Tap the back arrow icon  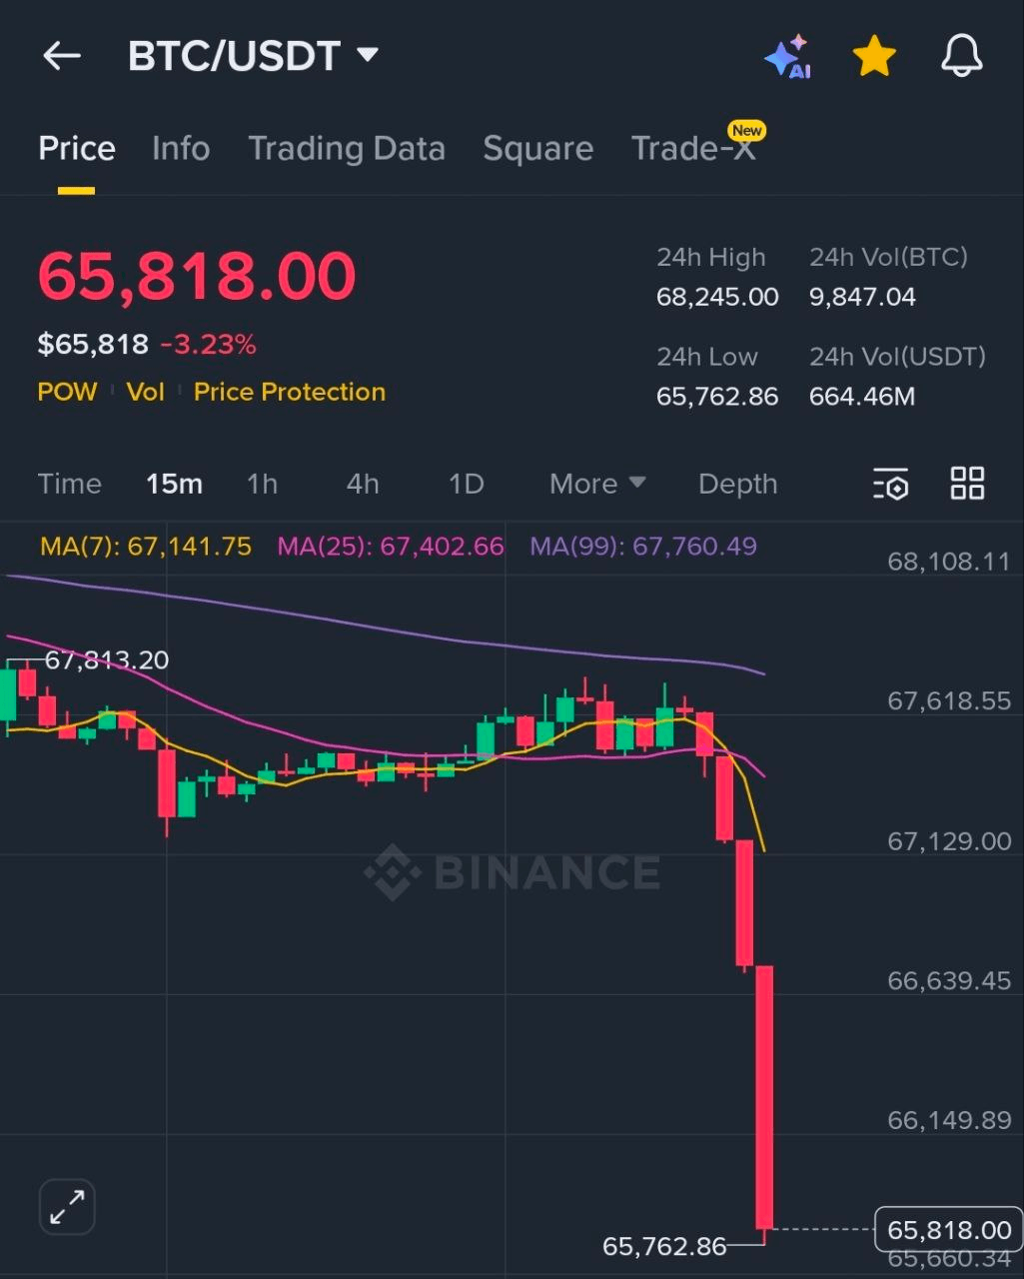(x=61, y=56)
